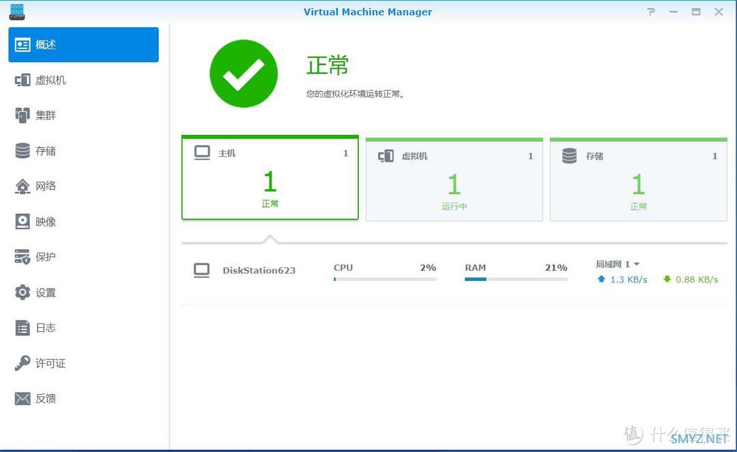This screenshot has width=737, height=452.
Task: Open the 许可证 license section
Action: 83,363
